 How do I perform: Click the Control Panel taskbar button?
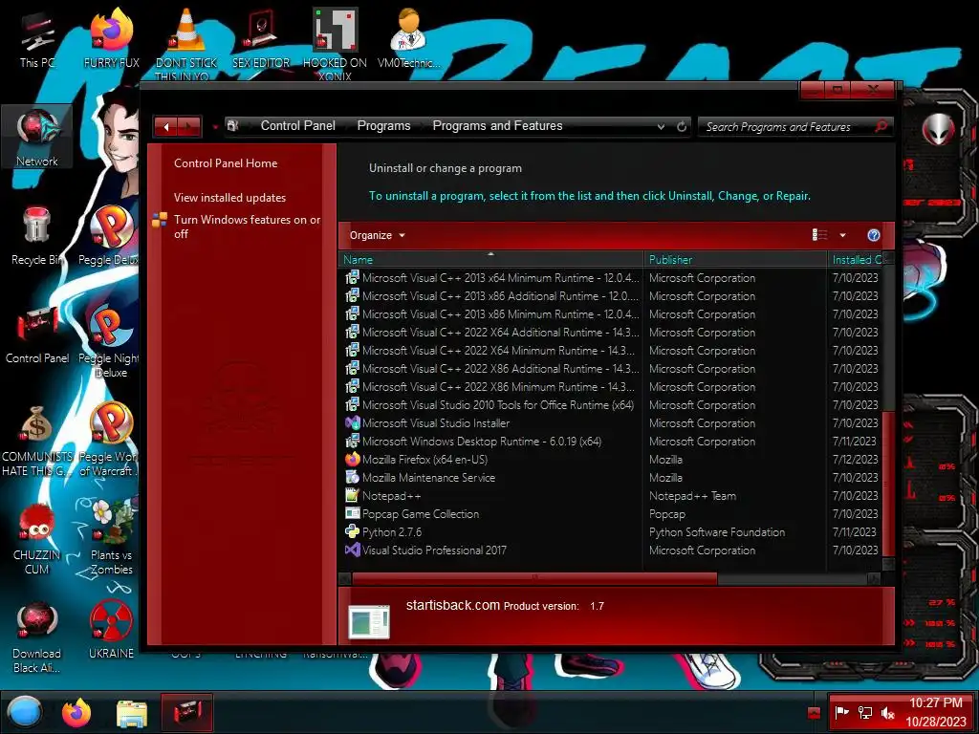click(x=186, y=712)
